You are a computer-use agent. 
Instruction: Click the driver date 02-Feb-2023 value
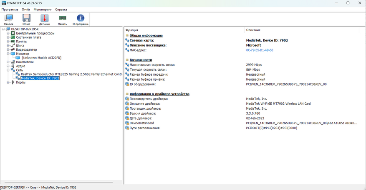coord(255,118)
